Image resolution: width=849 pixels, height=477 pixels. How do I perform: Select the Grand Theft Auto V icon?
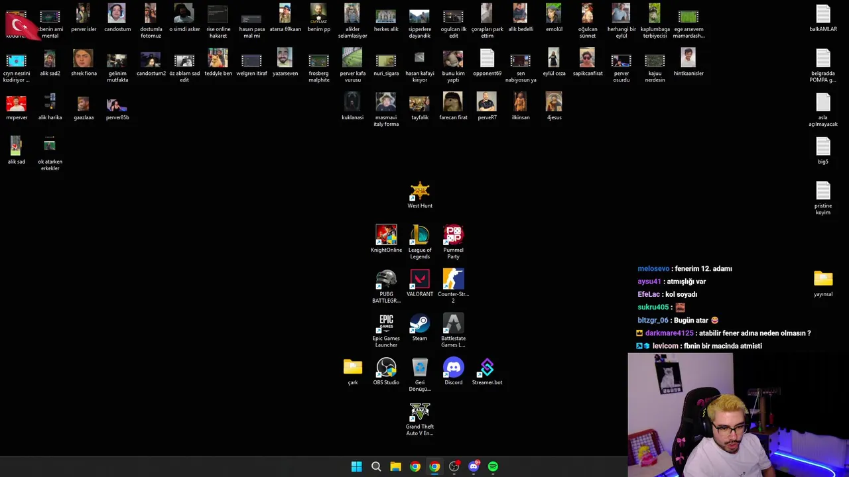pyautogui.click(x=420, y=419)
